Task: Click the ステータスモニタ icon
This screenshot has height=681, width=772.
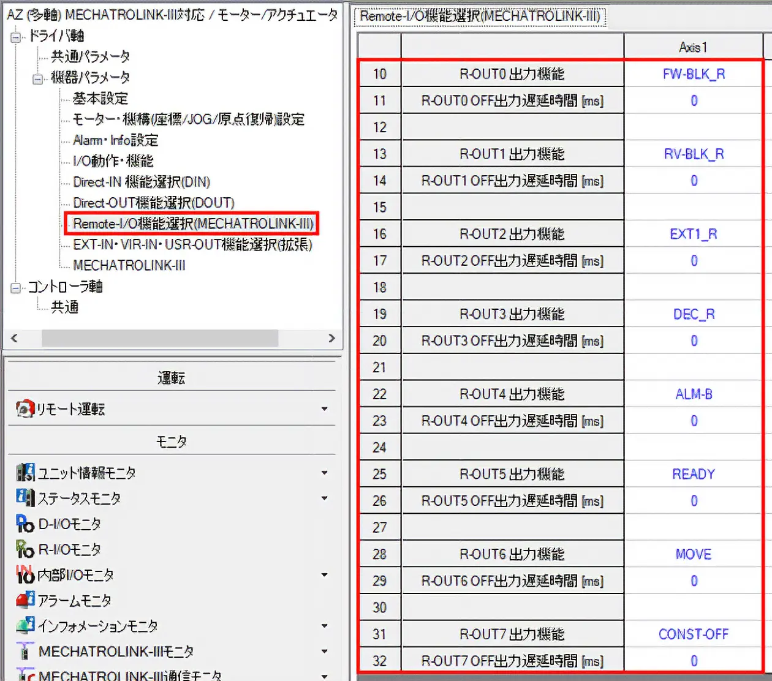Action: click(25, 497)
